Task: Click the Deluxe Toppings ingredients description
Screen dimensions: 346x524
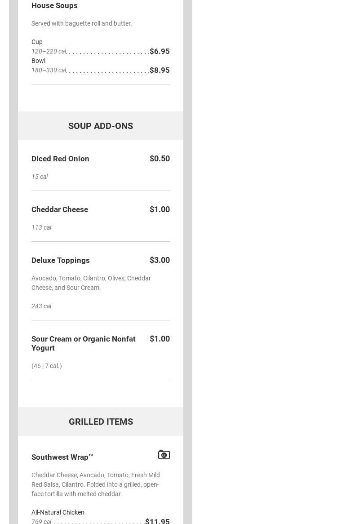Action: pos(91,283)
